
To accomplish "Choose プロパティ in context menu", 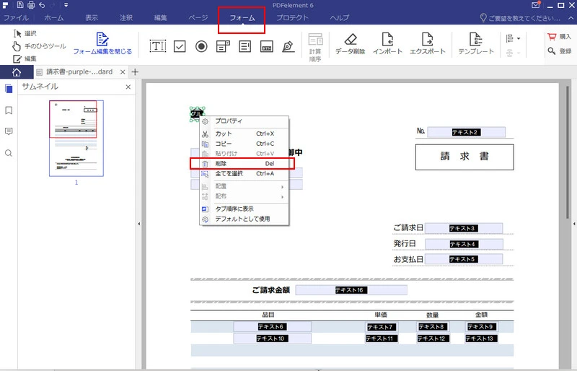I will tap(244, 121).
